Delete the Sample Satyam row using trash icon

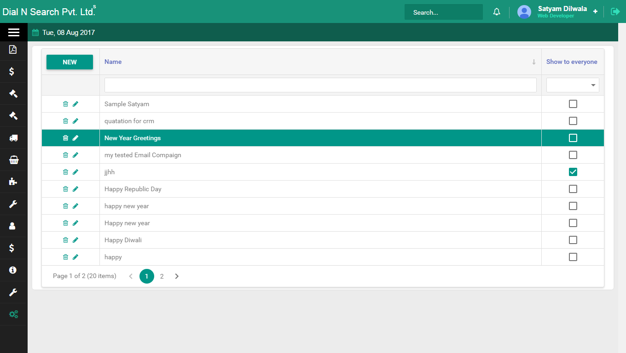pos(65,104)
